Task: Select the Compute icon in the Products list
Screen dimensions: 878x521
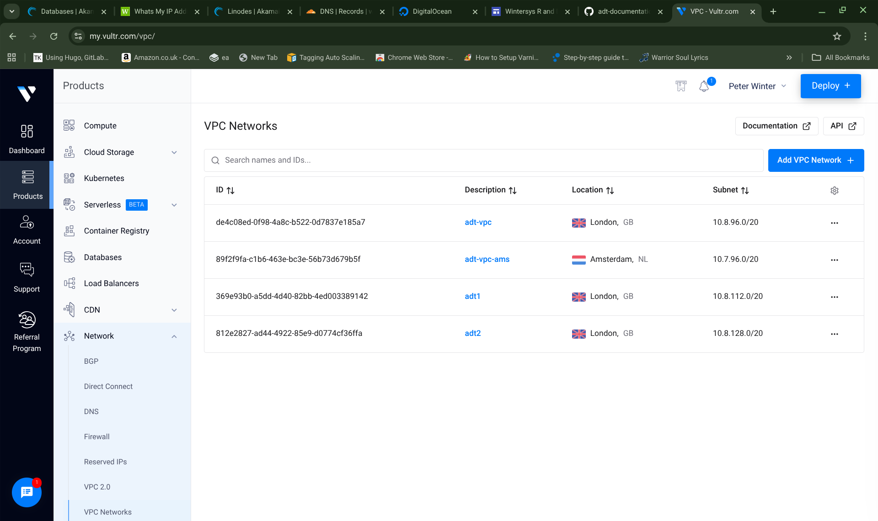Action: pos(69,125)
